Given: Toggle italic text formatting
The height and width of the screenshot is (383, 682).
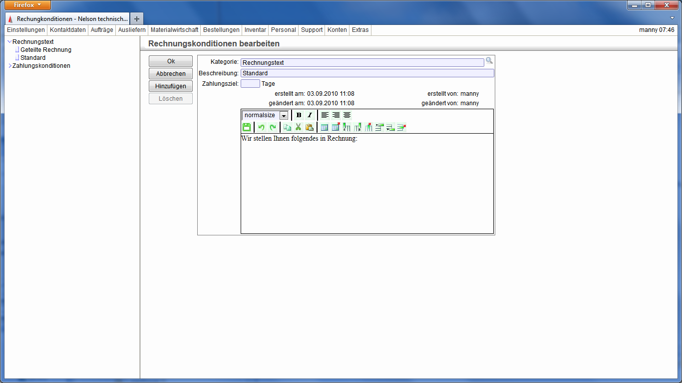Looking at the screenshot, I should coord(310,115).
